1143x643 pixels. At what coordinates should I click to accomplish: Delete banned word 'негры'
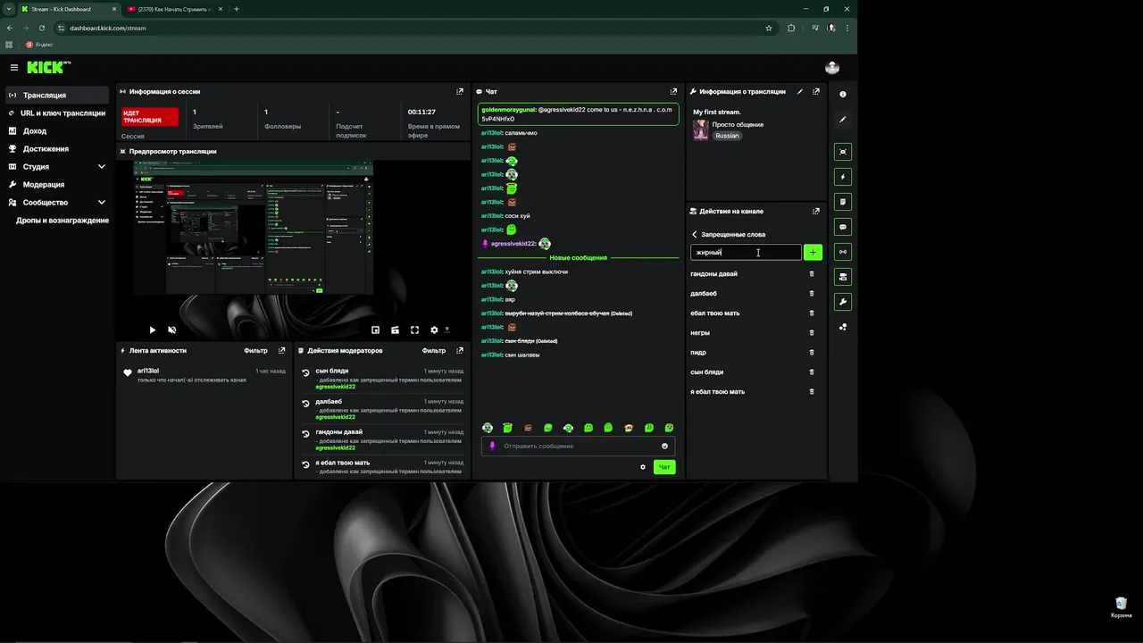[x=812, y=333]
